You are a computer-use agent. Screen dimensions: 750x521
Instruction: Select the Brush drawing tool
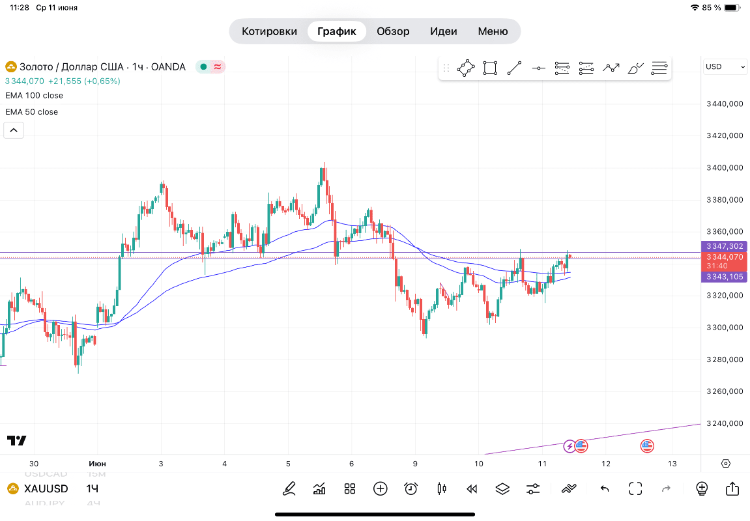point(635,68)
